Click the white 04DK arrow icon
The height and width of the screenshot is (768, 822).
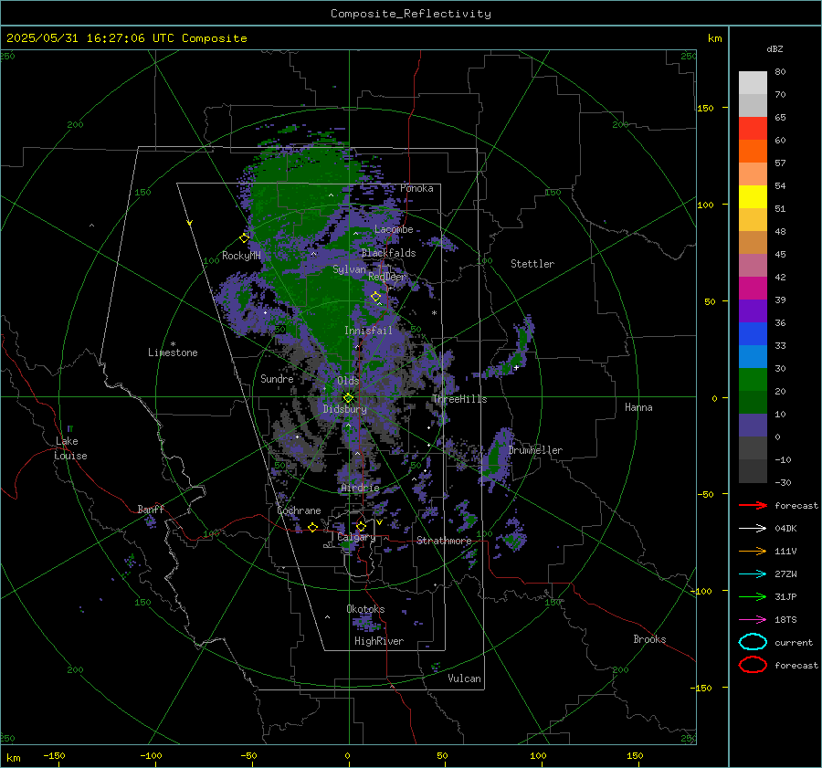[753, 529]
